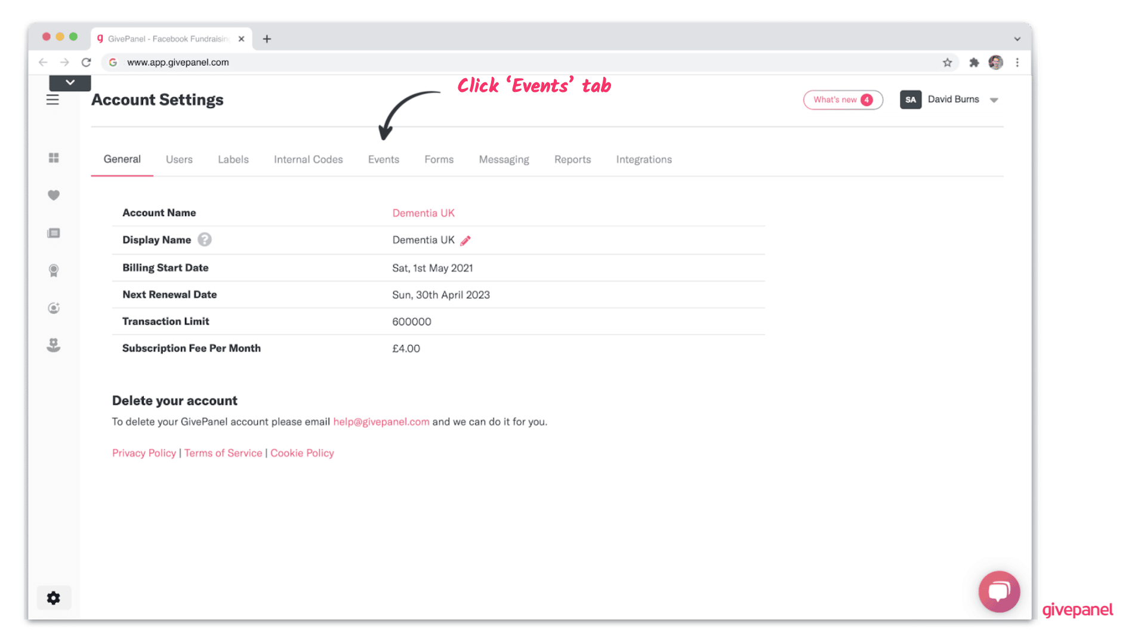Click the SA user badge
The height and width of the screenshot is (638, 1138).
[x=911, y=100]
